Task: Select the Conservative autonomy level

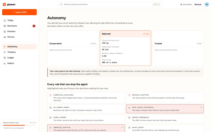Action: 73,48
